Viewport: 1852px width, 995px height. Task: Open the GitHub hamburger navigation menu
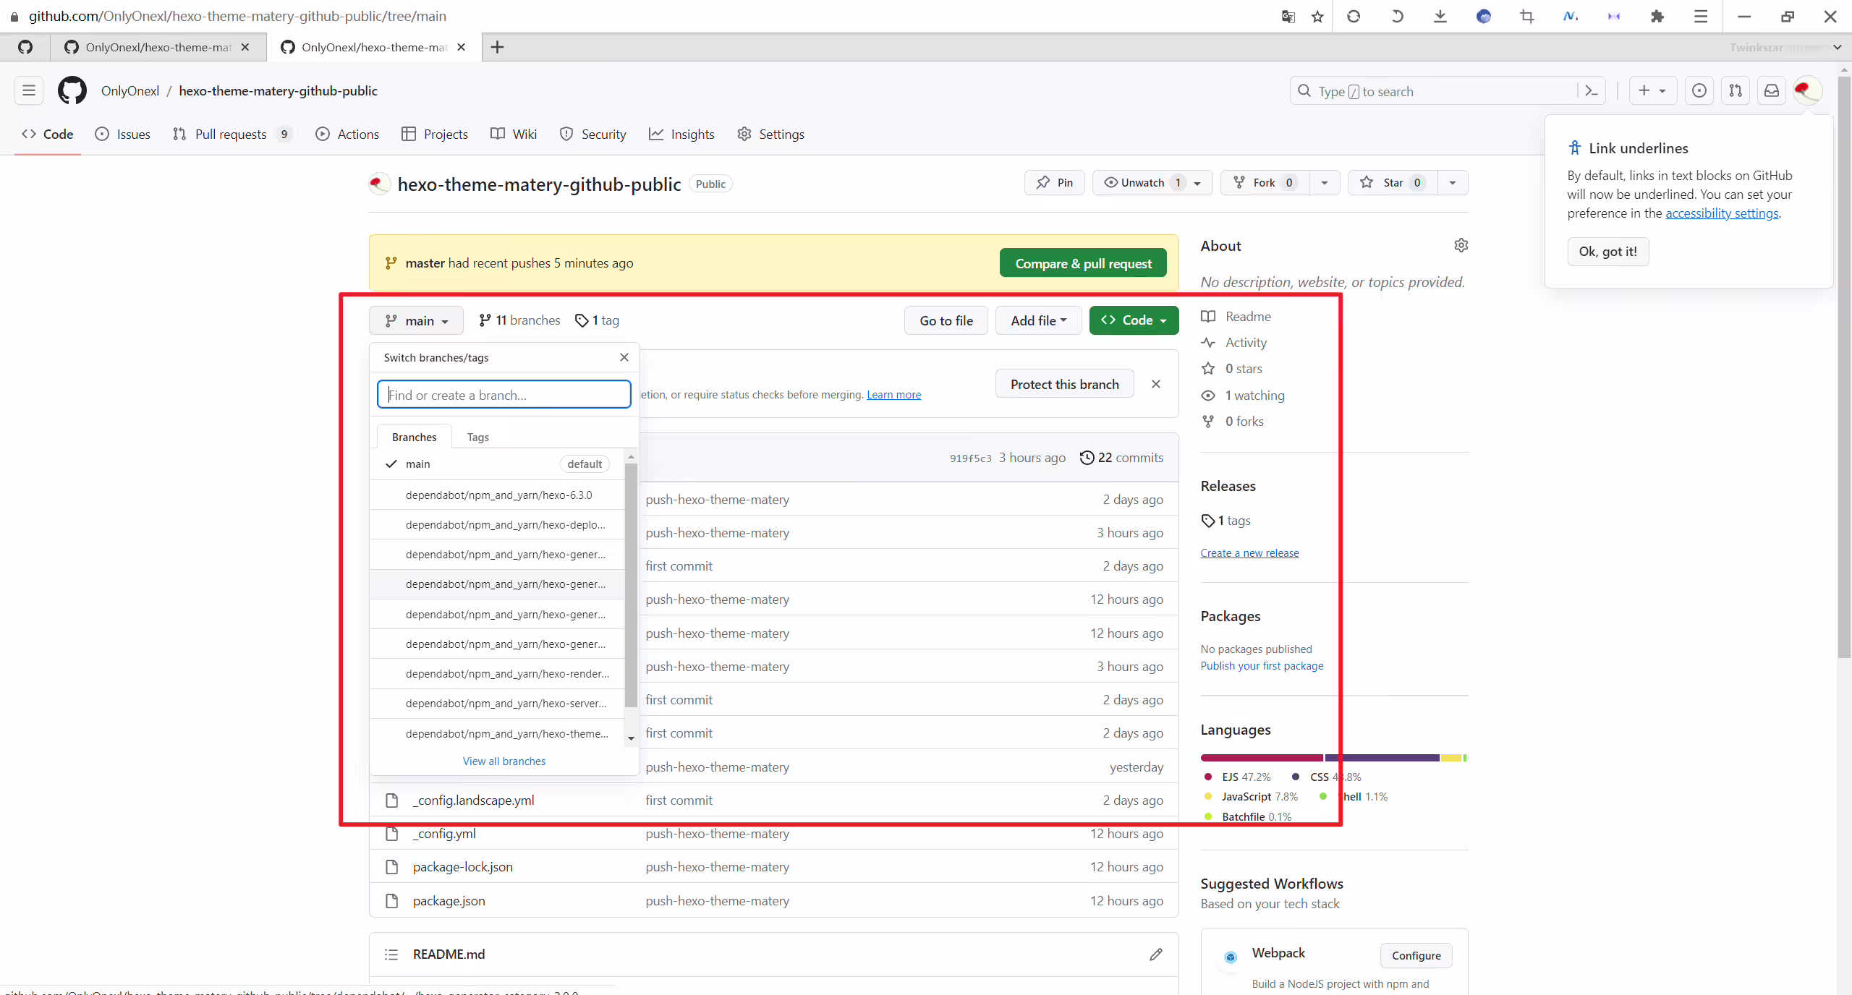click(29, 90)
